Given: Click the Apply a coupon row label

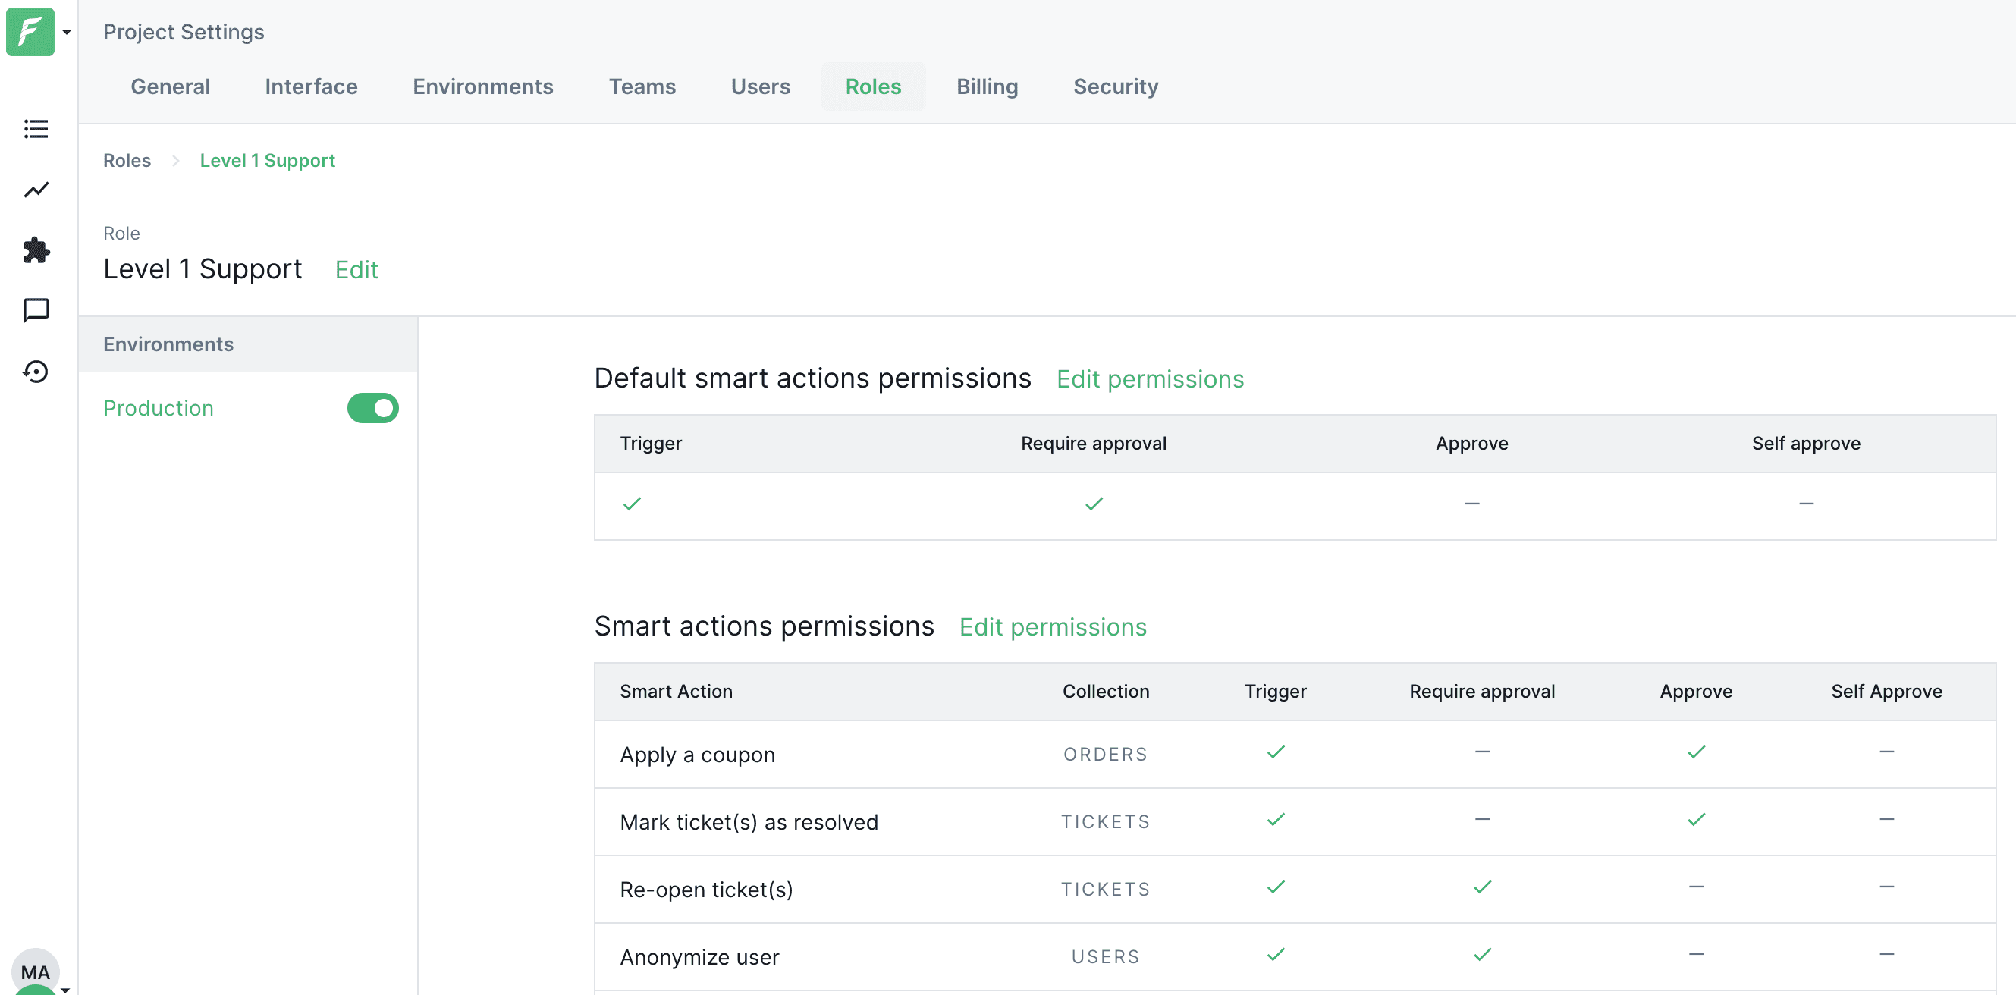Looking at the screenshot, I should (698, 755).
